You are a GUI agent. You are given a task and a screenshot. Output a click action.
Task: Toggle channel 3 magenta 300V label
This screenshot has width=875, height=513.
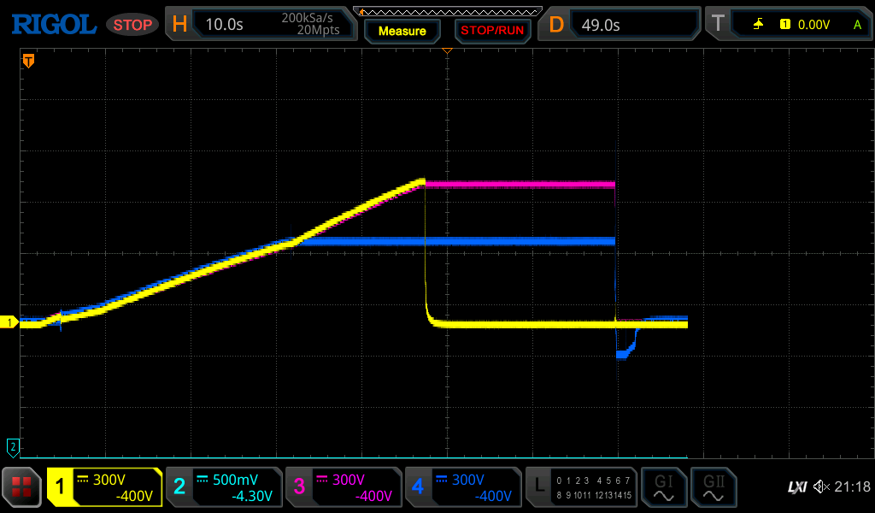pos(344,487)
